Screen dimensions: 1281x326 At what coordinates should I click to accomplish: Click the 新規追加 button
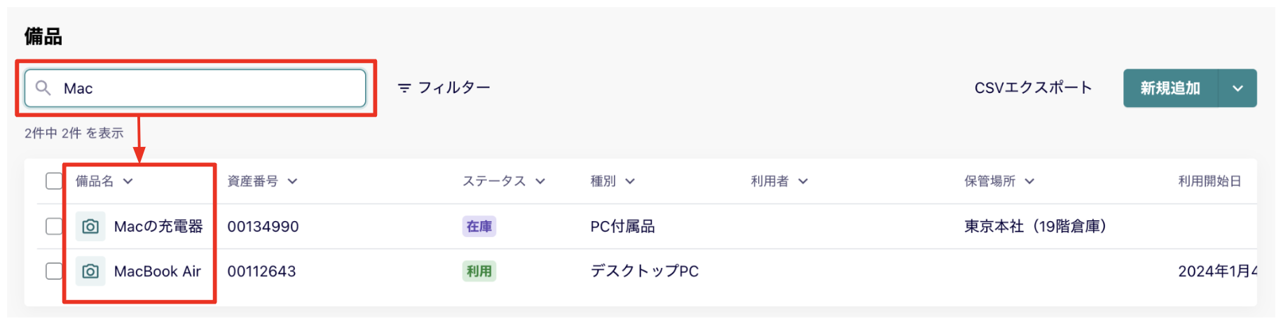1170,88
